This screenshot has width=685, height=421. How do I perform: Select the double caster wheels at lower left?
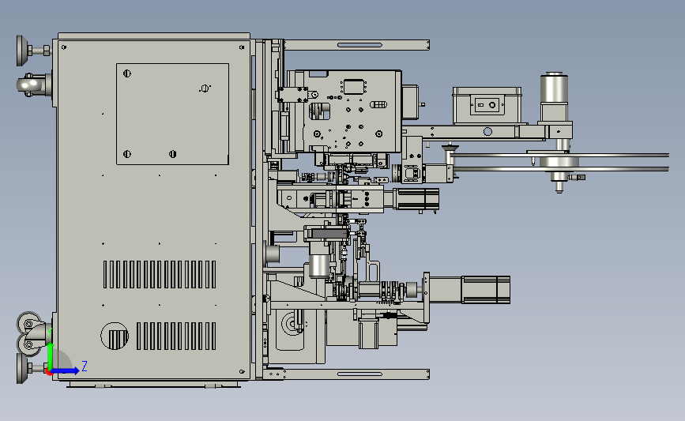(32, 334)
